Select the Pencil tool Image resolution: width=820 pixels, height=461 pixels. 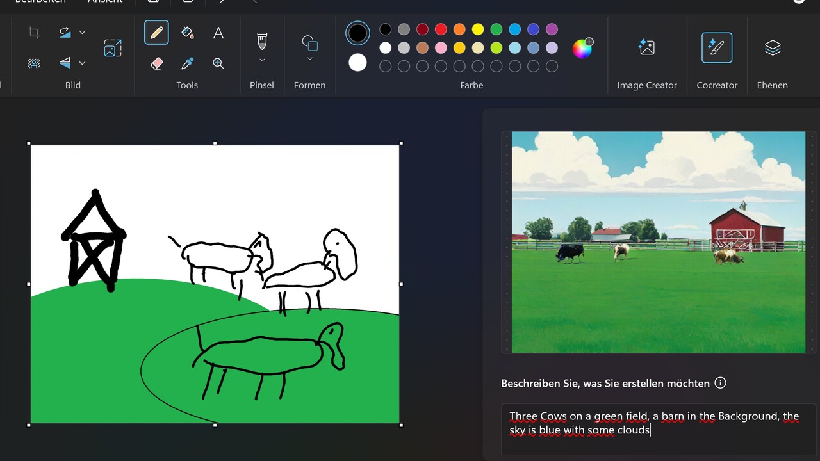click(x=156, y=33)
